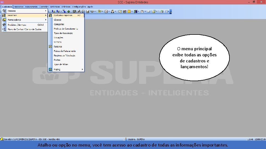Viewport: 266px width, 149px height.
Task: Click the blue dollar-sign toolbar icon with green arrows
Action: tap(53, 12)
